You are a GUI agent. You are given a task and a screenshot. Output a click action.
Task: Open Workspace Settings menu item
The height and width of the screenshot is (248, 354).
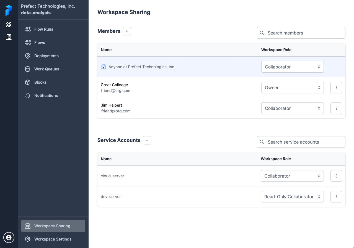pyautogui.click(x=53, y=239)
